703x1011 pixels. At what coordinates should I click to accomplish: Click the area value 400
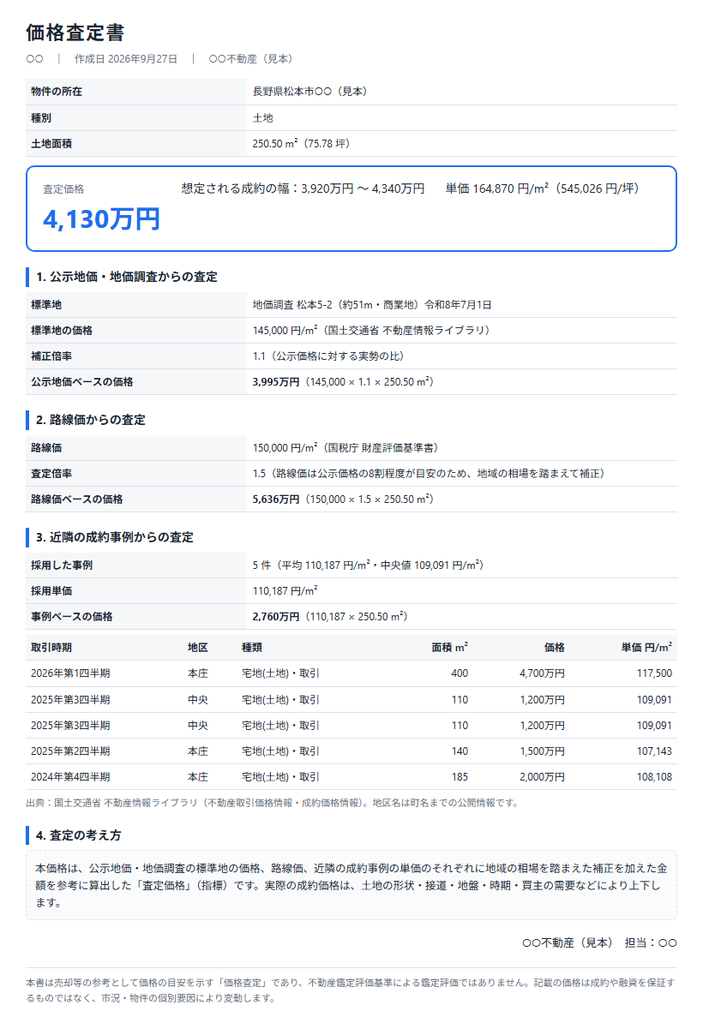pyautogui.click(x=460, y=673)
